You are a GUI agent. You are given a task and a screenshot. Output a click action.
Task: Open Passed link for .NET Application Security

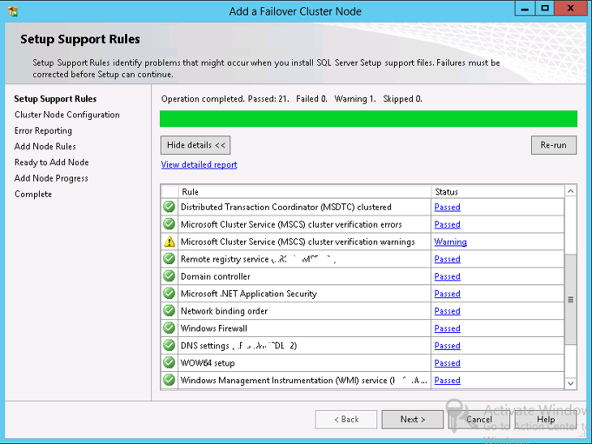point(447,294)
